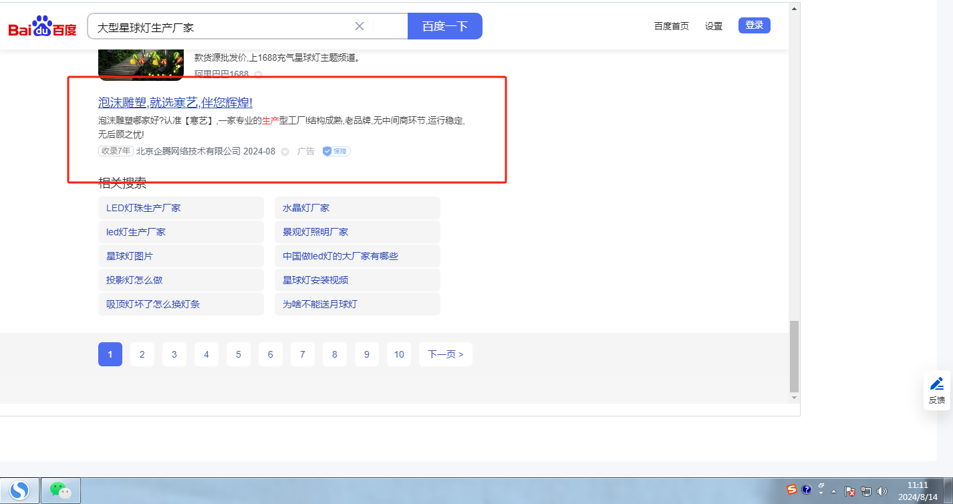Image resolution: width=953 pixels, height=504 pixels.
Task: Click the 广告 label
Action: [306, 151]
